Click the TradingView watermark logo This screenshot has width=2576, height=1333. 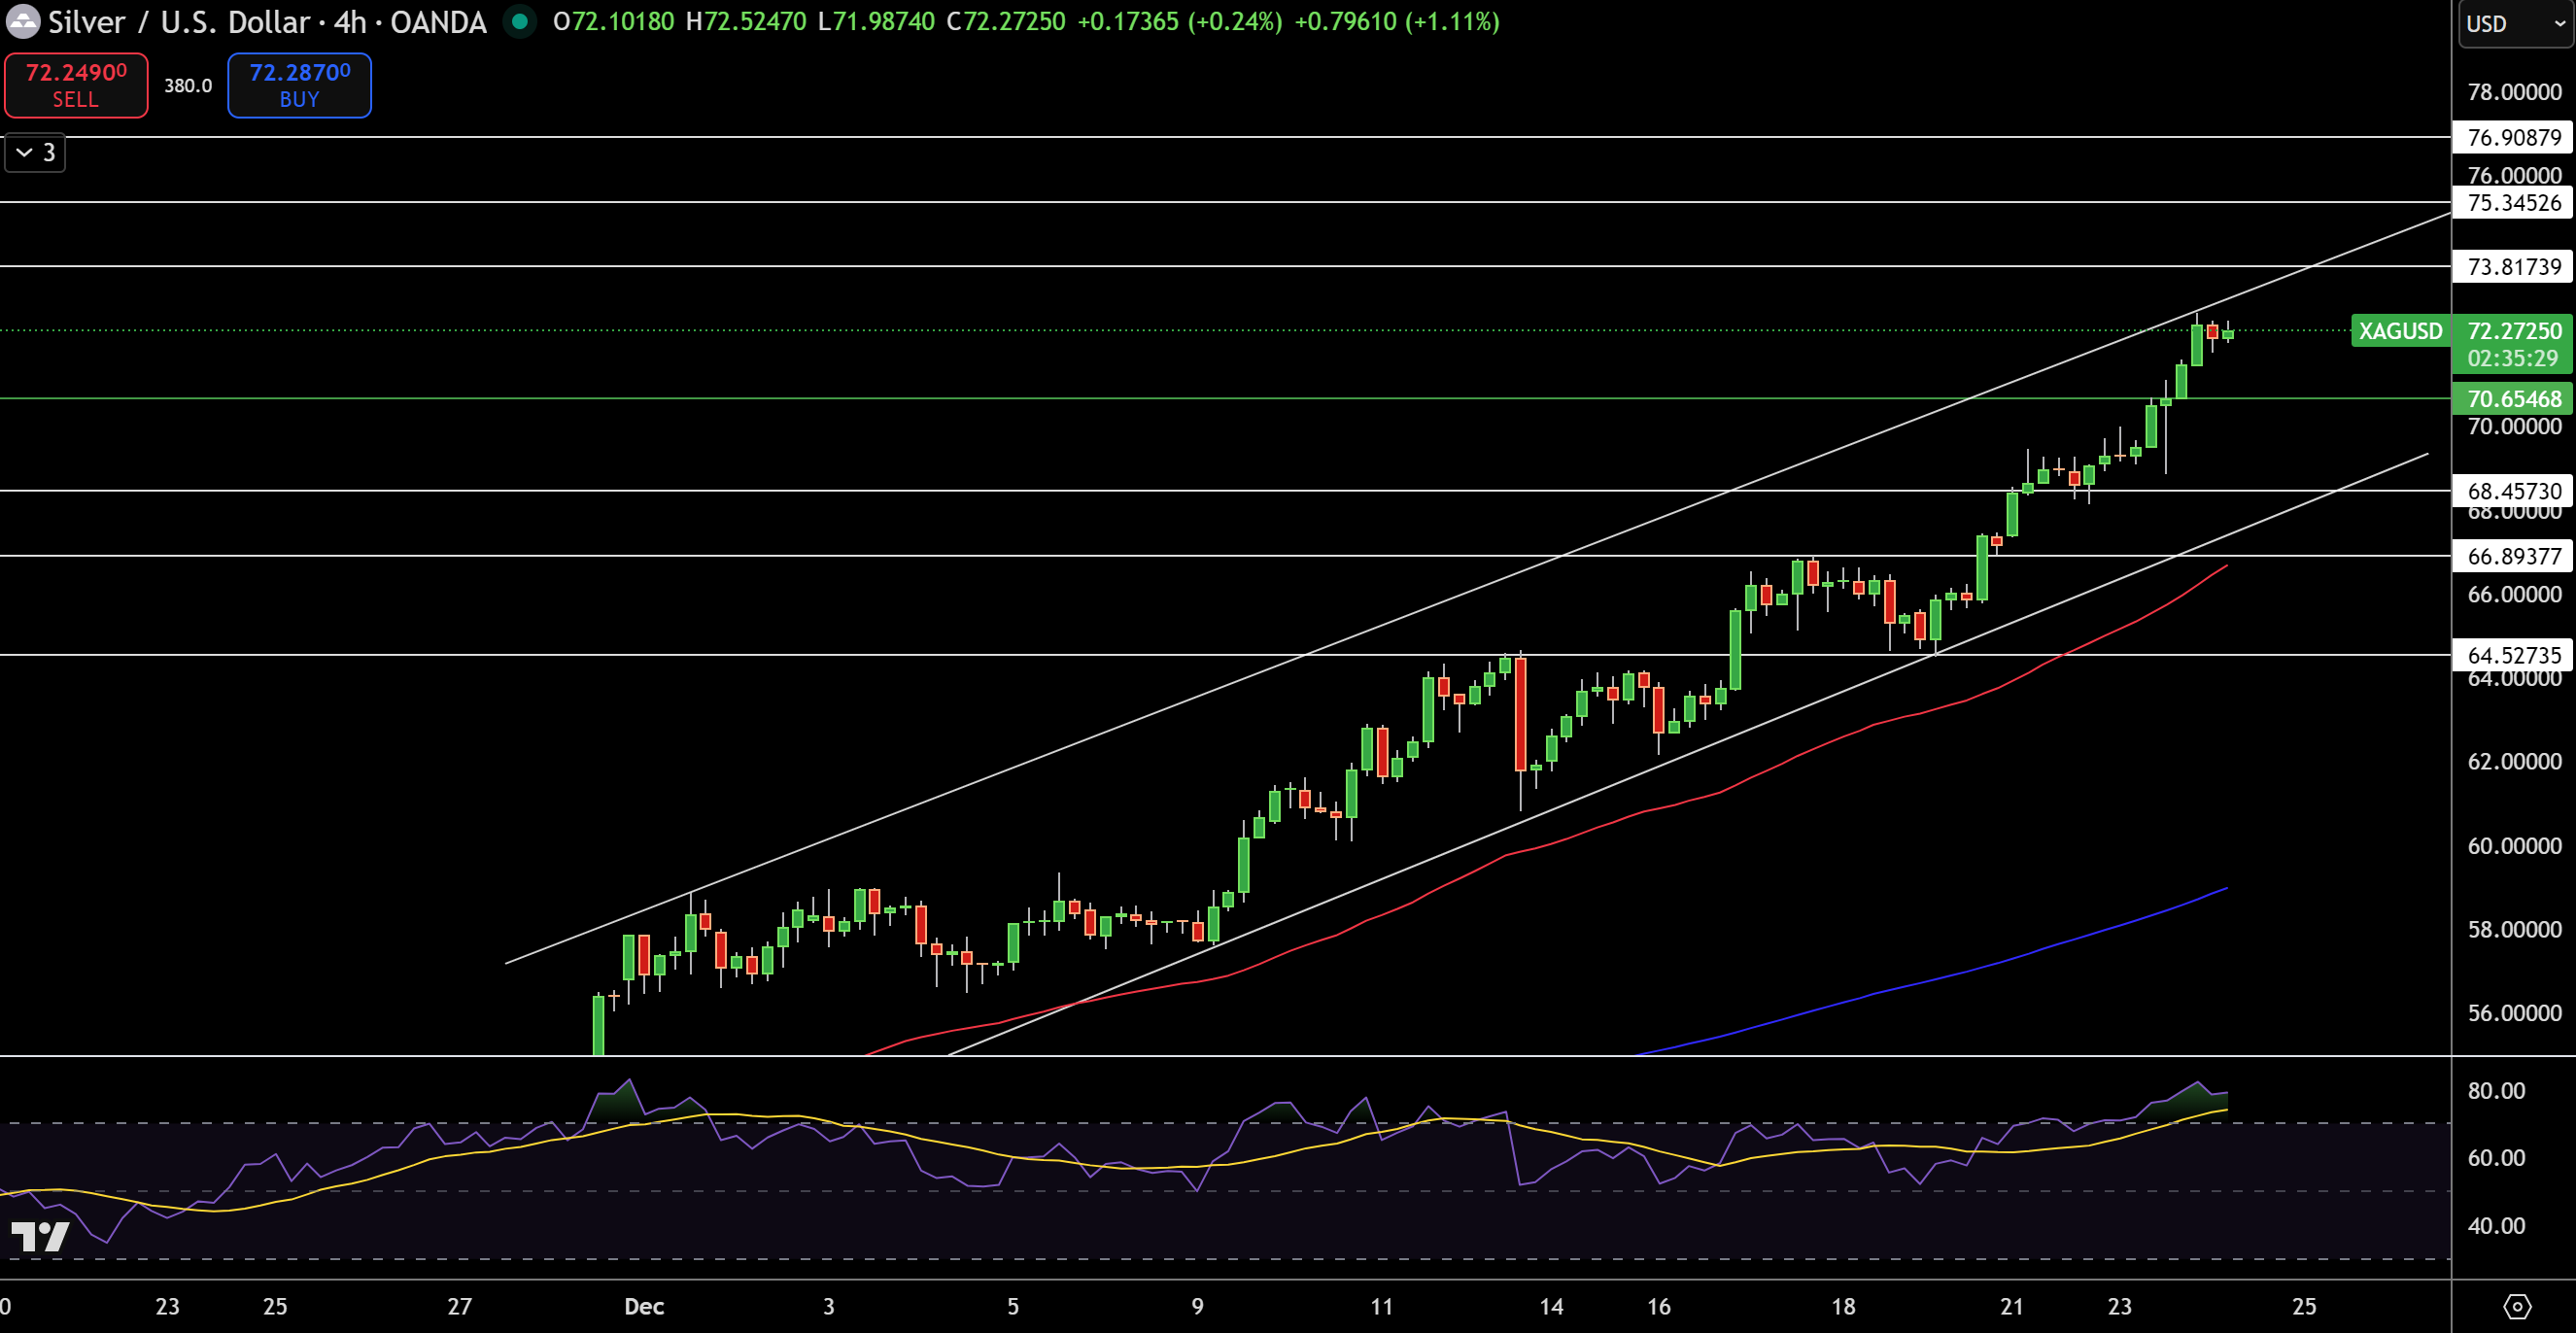coord(42,1238)
